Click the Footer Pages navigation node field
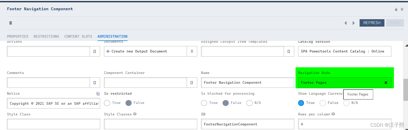 (344, 83)
